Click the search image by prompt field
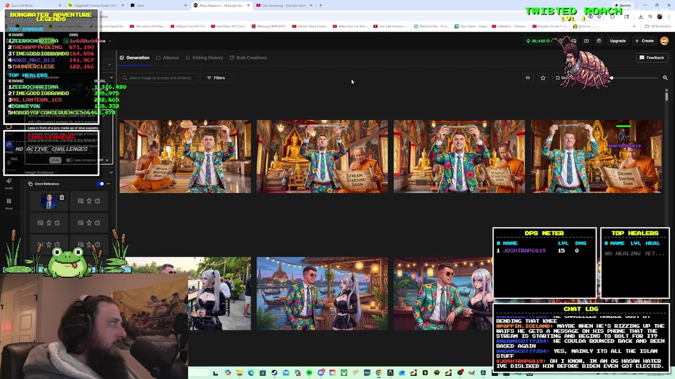 [x=160, y=78]
